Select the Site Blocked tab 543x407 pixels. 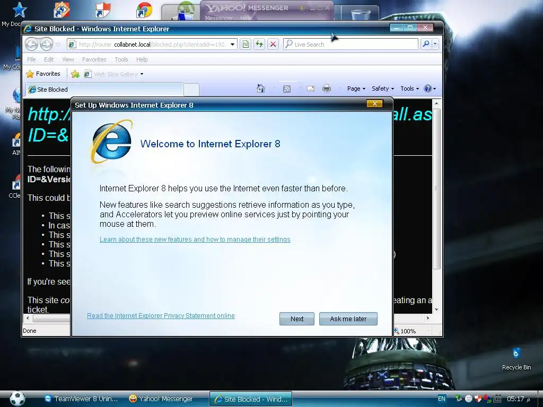tap(104, 89)
